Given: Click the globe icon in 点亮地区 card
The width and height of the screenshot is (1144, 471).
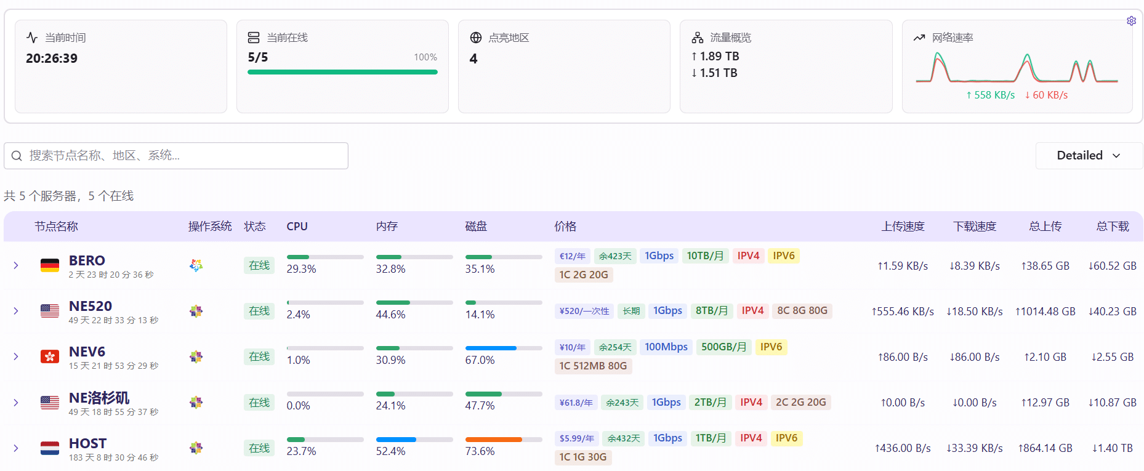Looking at the screenshot, I should pos(475,38).
